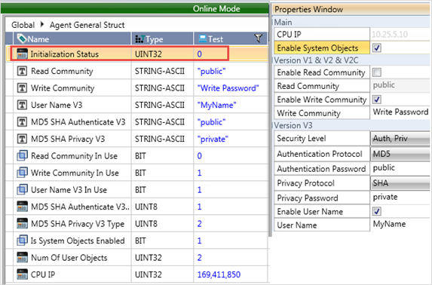Click Agent General Struct breadcrumb

click(x=87, y=25)
